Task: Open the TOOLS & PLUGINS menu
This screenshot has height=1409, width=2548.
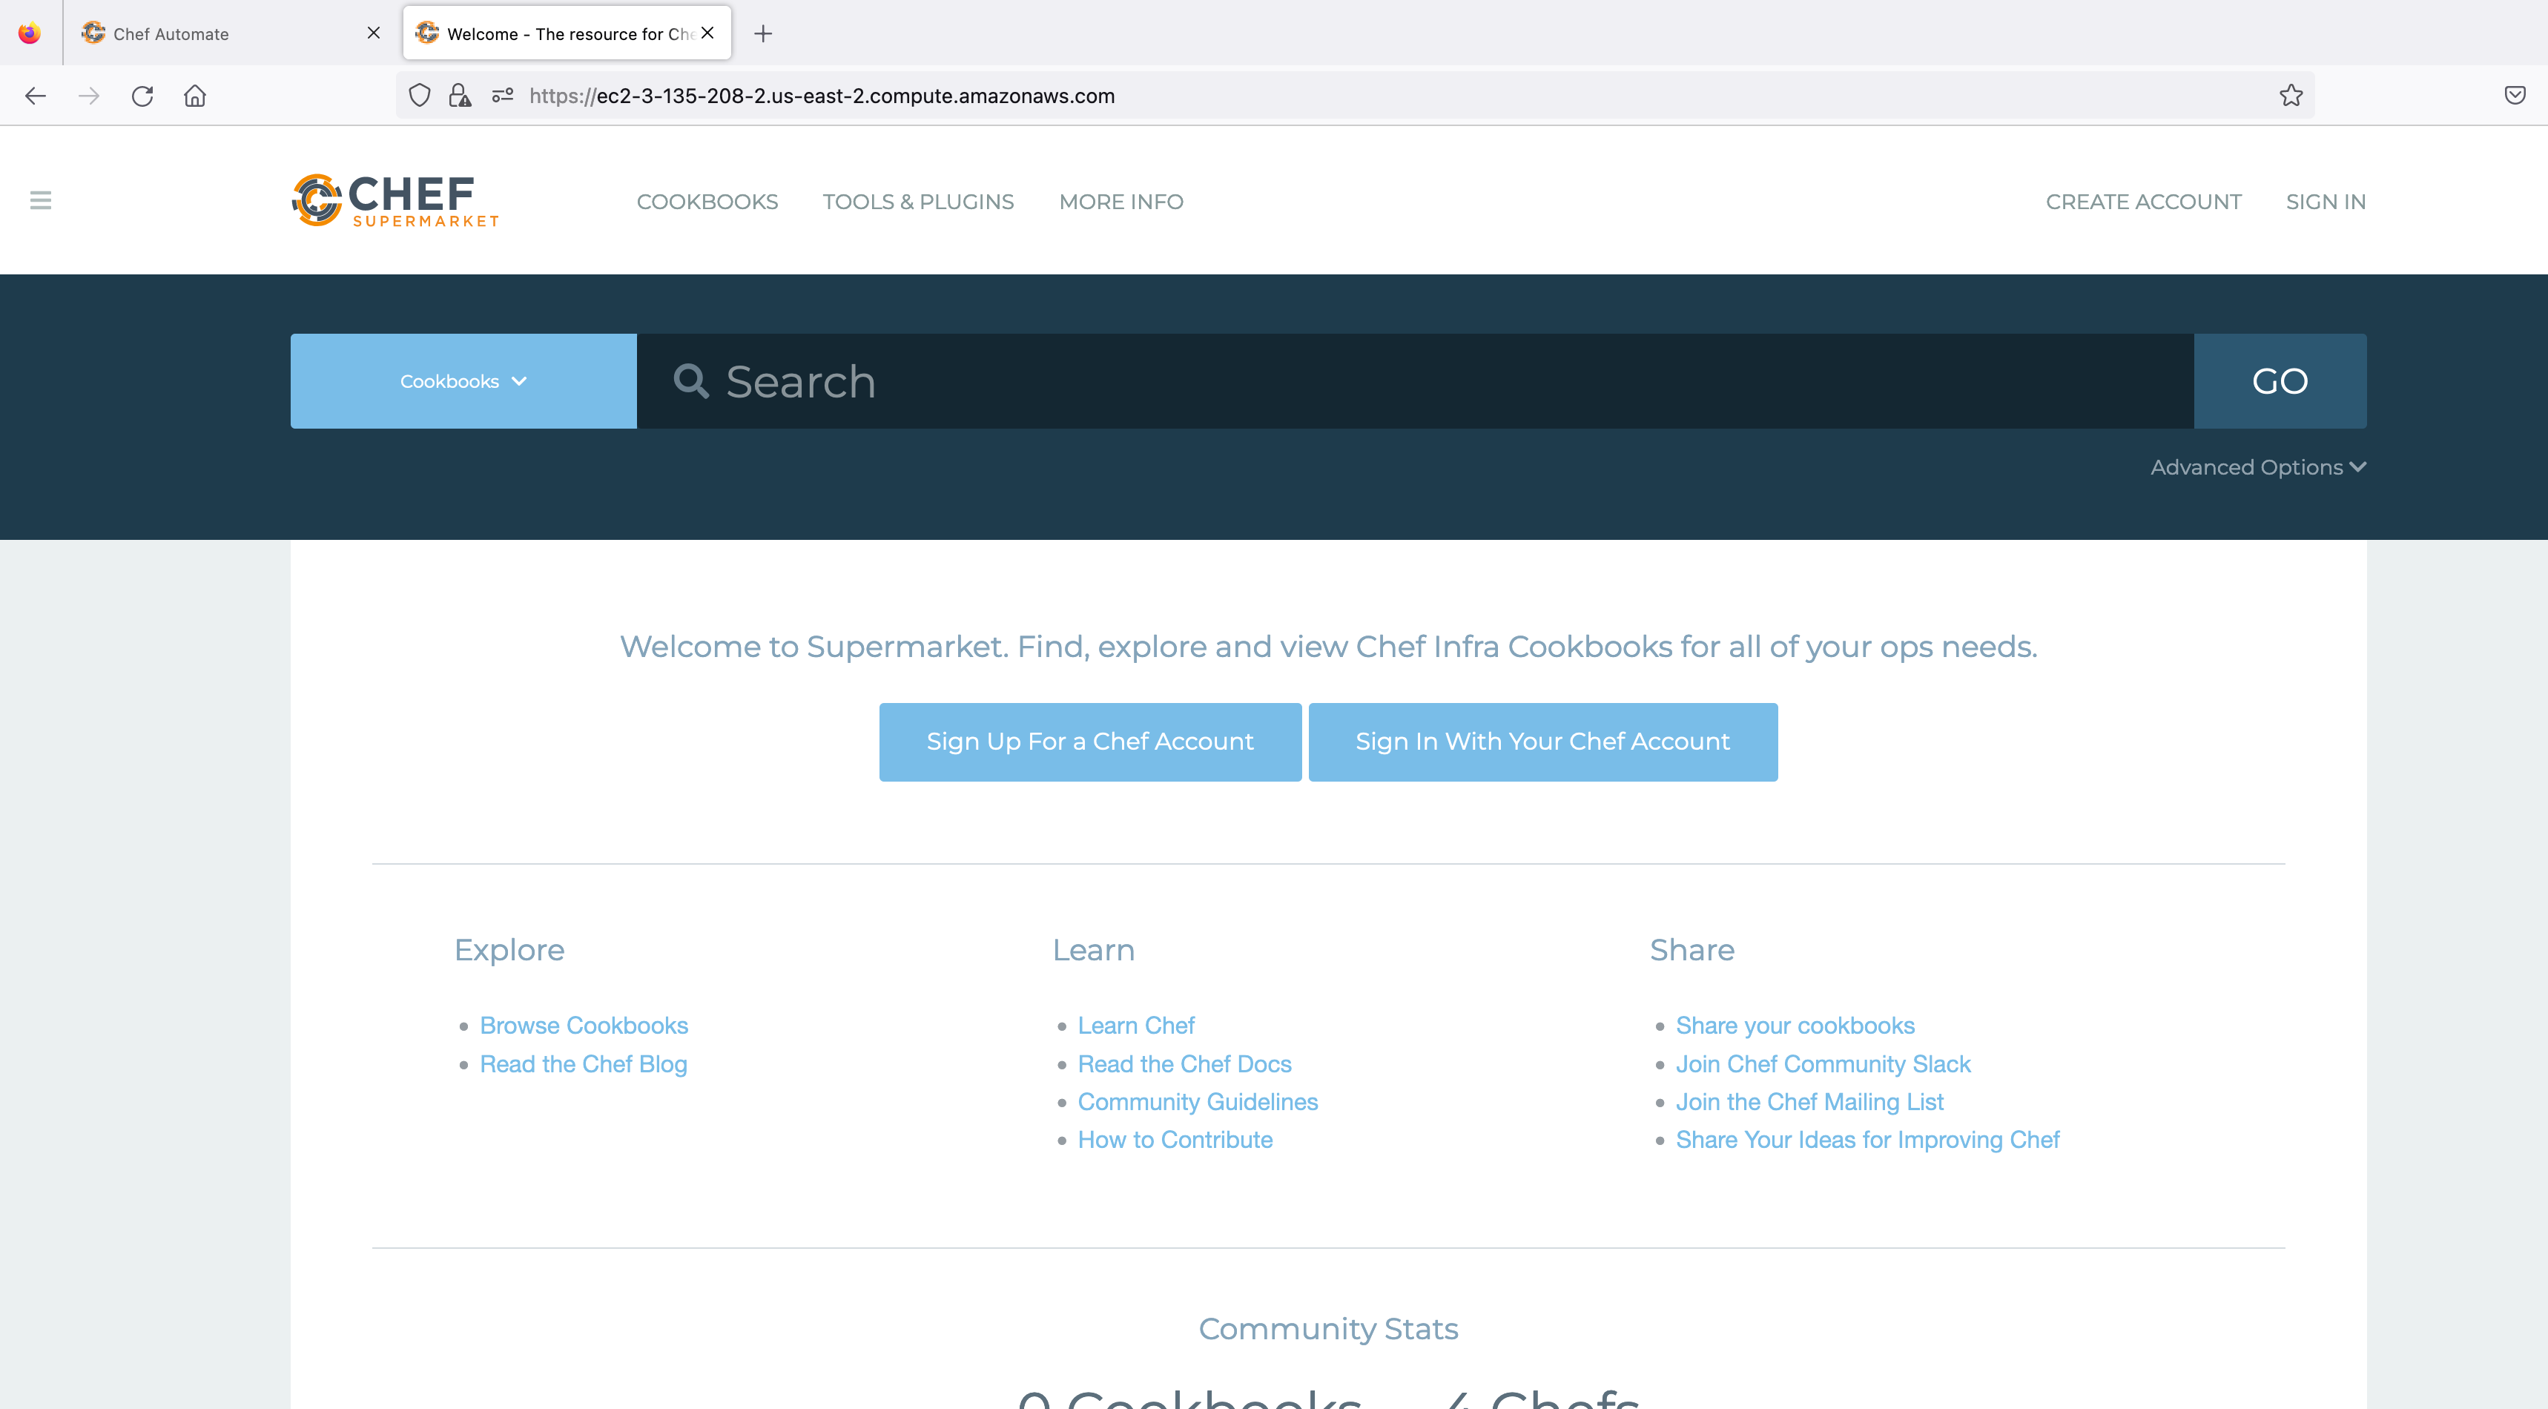Action: [x=918, y=201]
